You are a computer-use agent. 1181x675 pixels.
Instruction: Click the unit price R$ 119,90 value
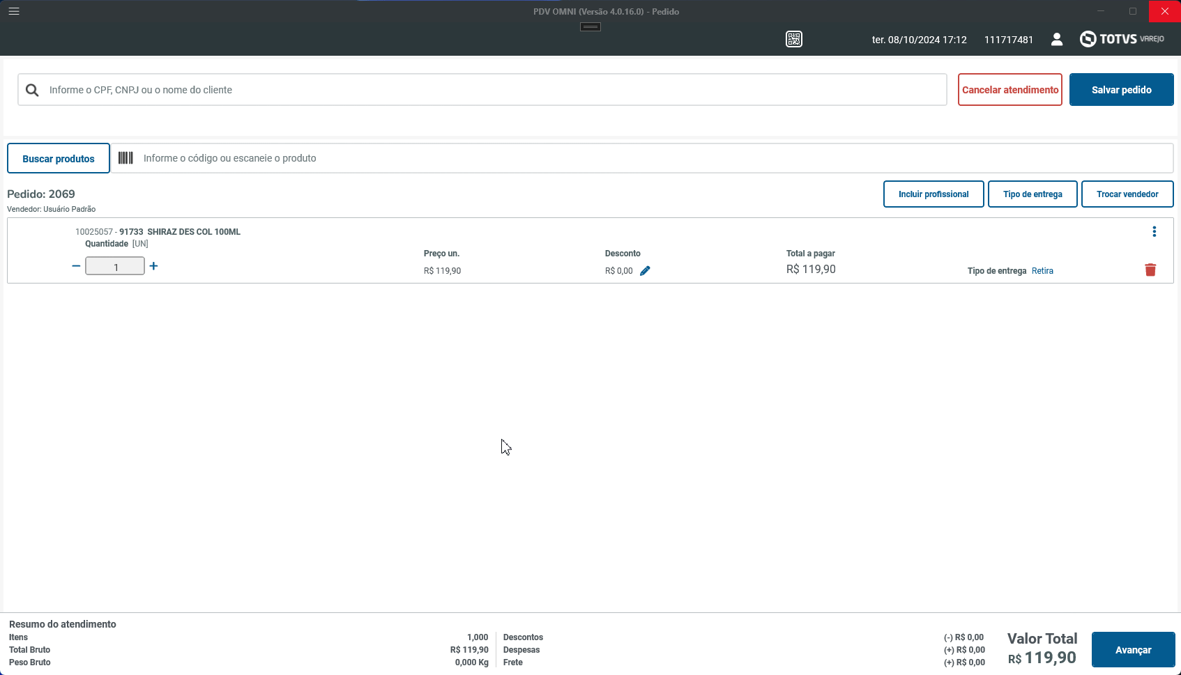pyautogui.click(x=442, y=271)
